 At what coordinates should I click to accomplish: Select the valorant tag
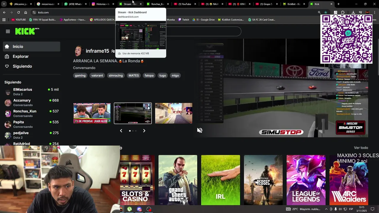pyautogui.click(x=97, y=75)
